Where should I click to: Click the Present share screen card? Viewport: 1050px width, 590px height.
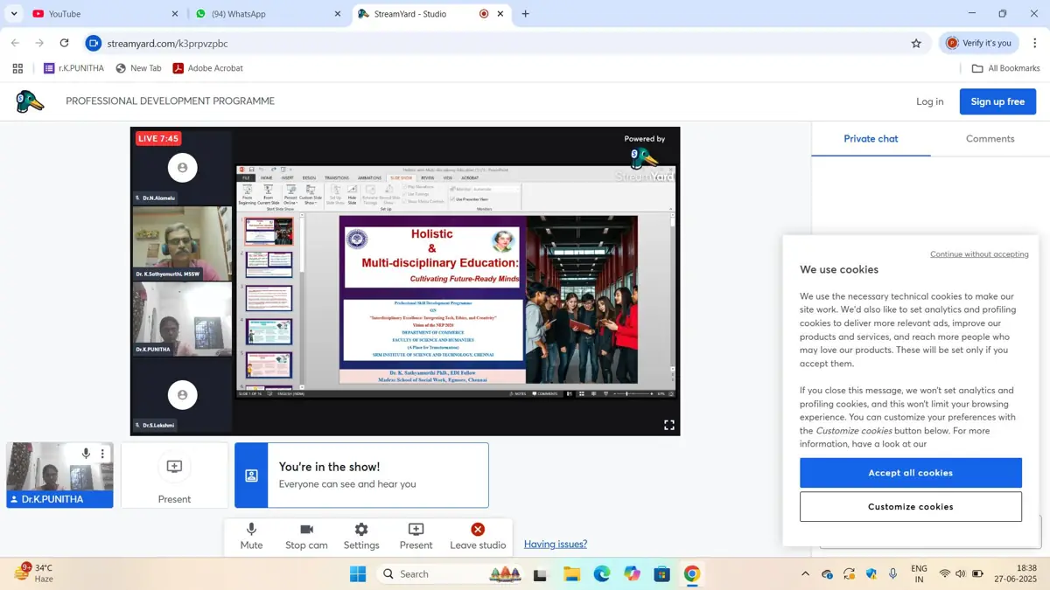coord(174,475)
